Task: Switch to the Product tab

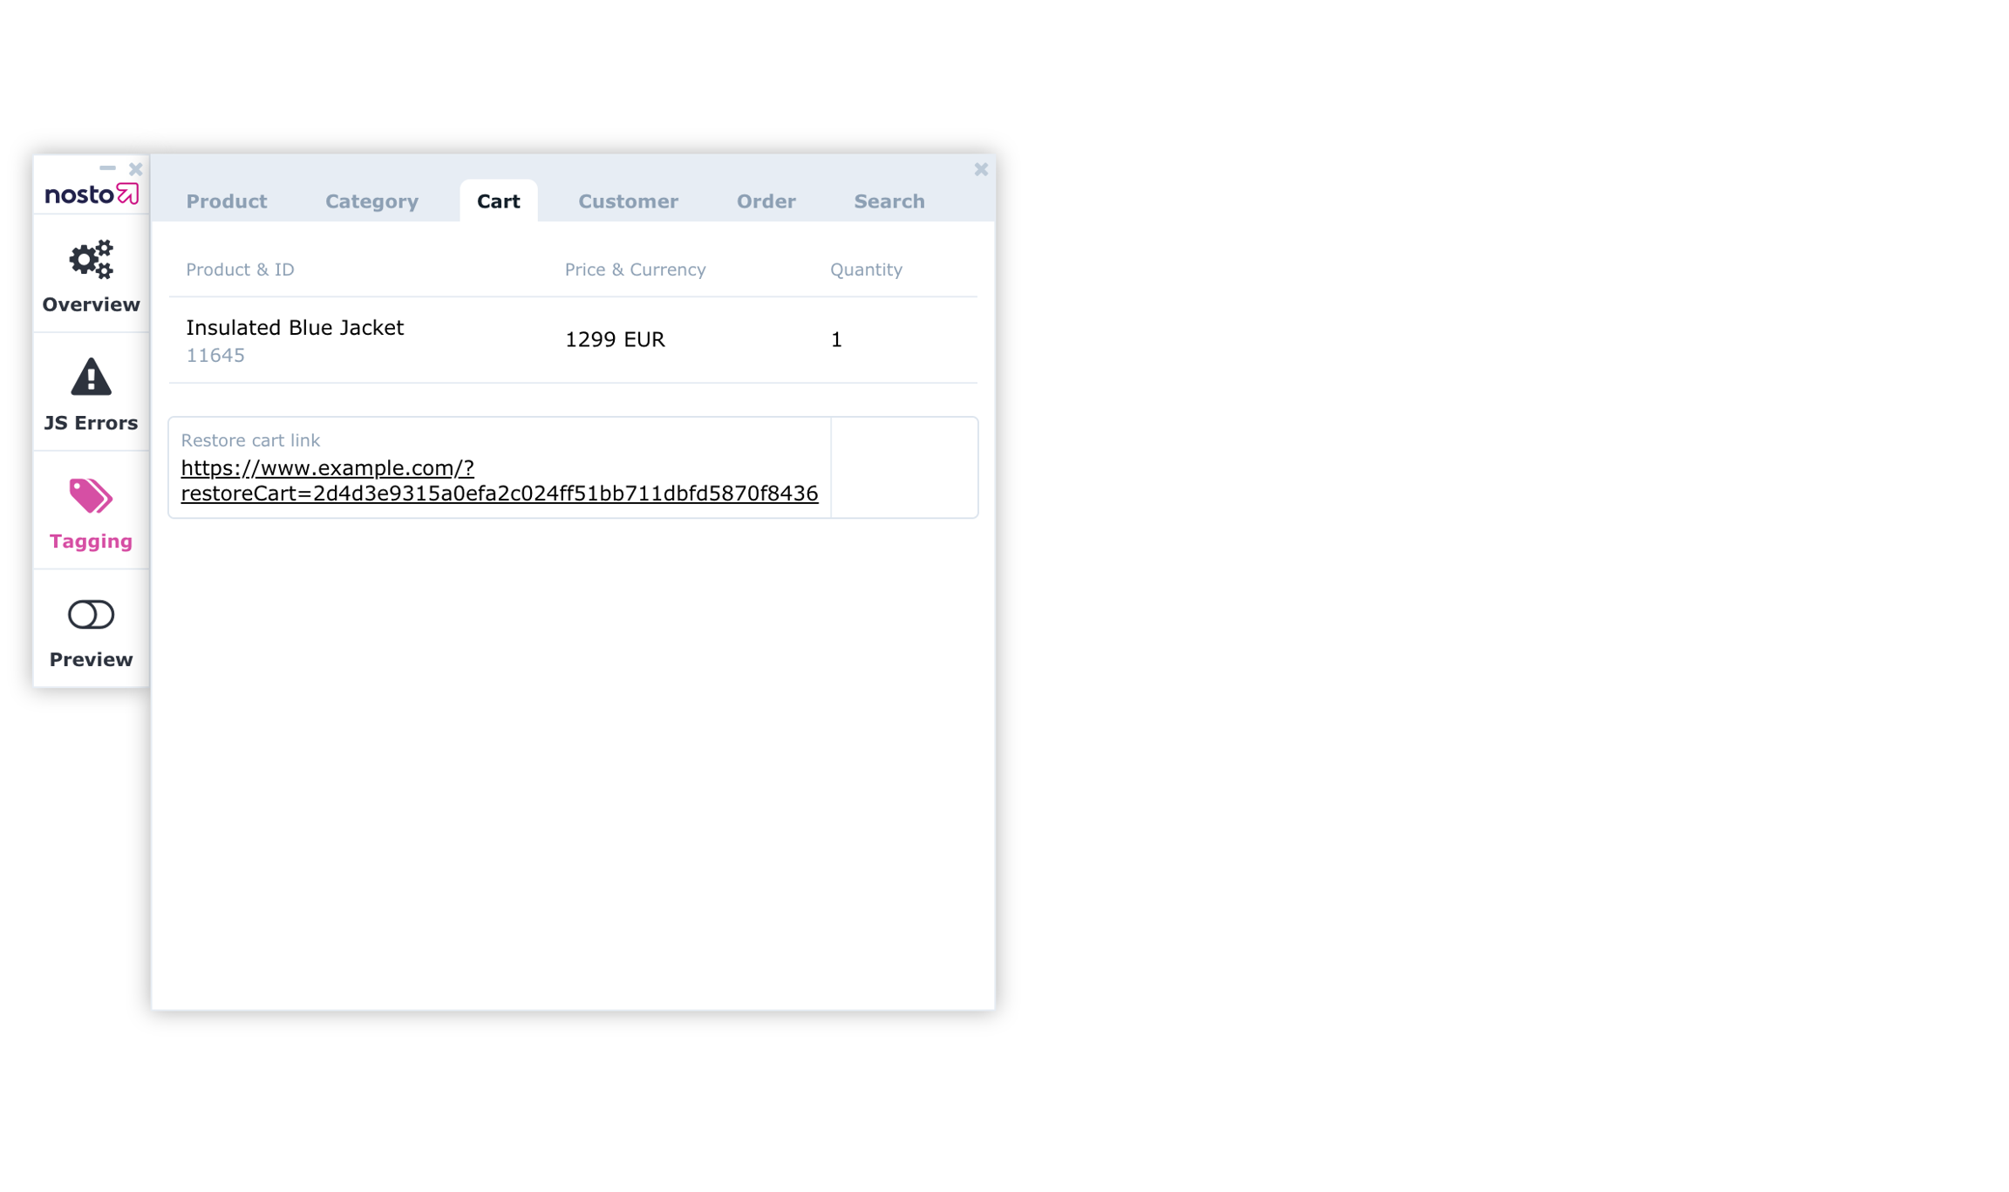Action: [227, 201]
